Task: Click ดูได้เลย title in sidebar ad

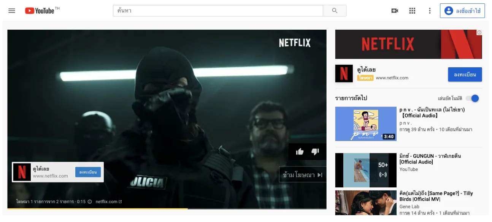Action: point(367,70)
